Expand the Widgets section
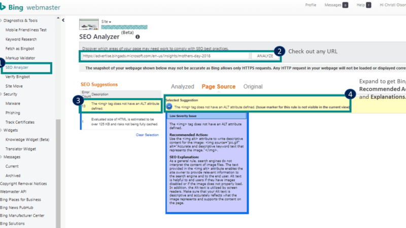Screen dimensions: 406x228 [10, 130]
